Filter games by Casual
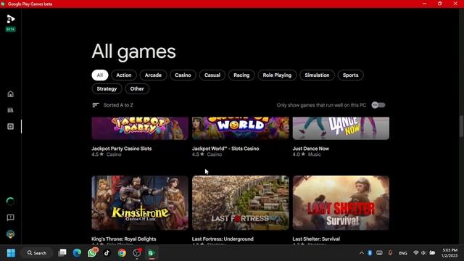This screenshot has height=261, width=464. [x=212, y=75]
